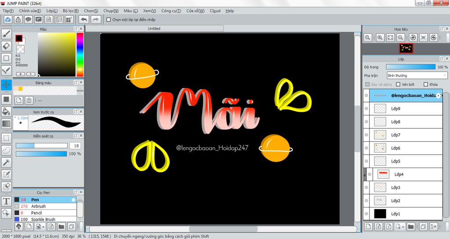Screen dimensions: 450x239
Task: Delete palette color with trash icon
Action: point(29,100)
